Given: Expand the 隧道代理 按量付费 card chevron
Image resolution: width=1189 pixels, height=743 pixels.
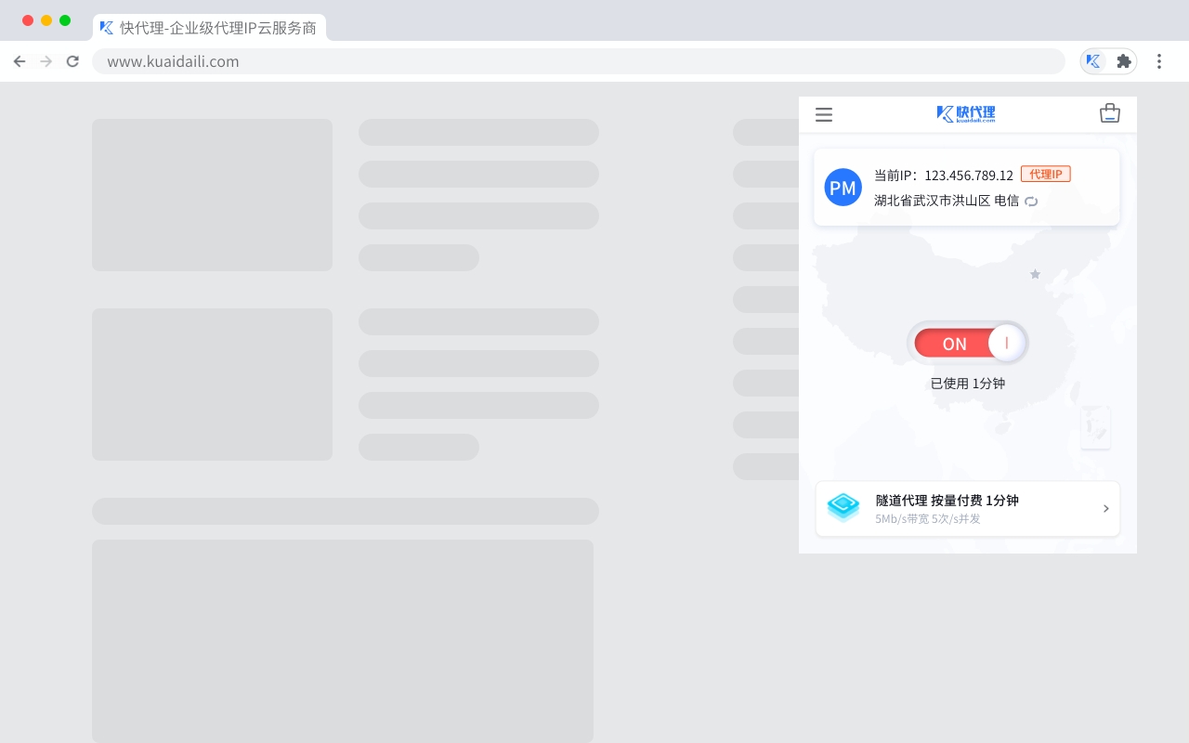Looking at the screenshot, I should [x=1105, y=508].
